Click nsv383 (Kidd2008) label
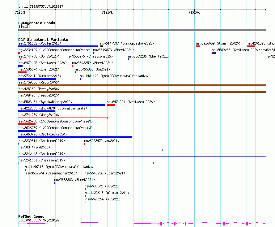This screenshot has height=227, width=275. click(x=34, y=147)
